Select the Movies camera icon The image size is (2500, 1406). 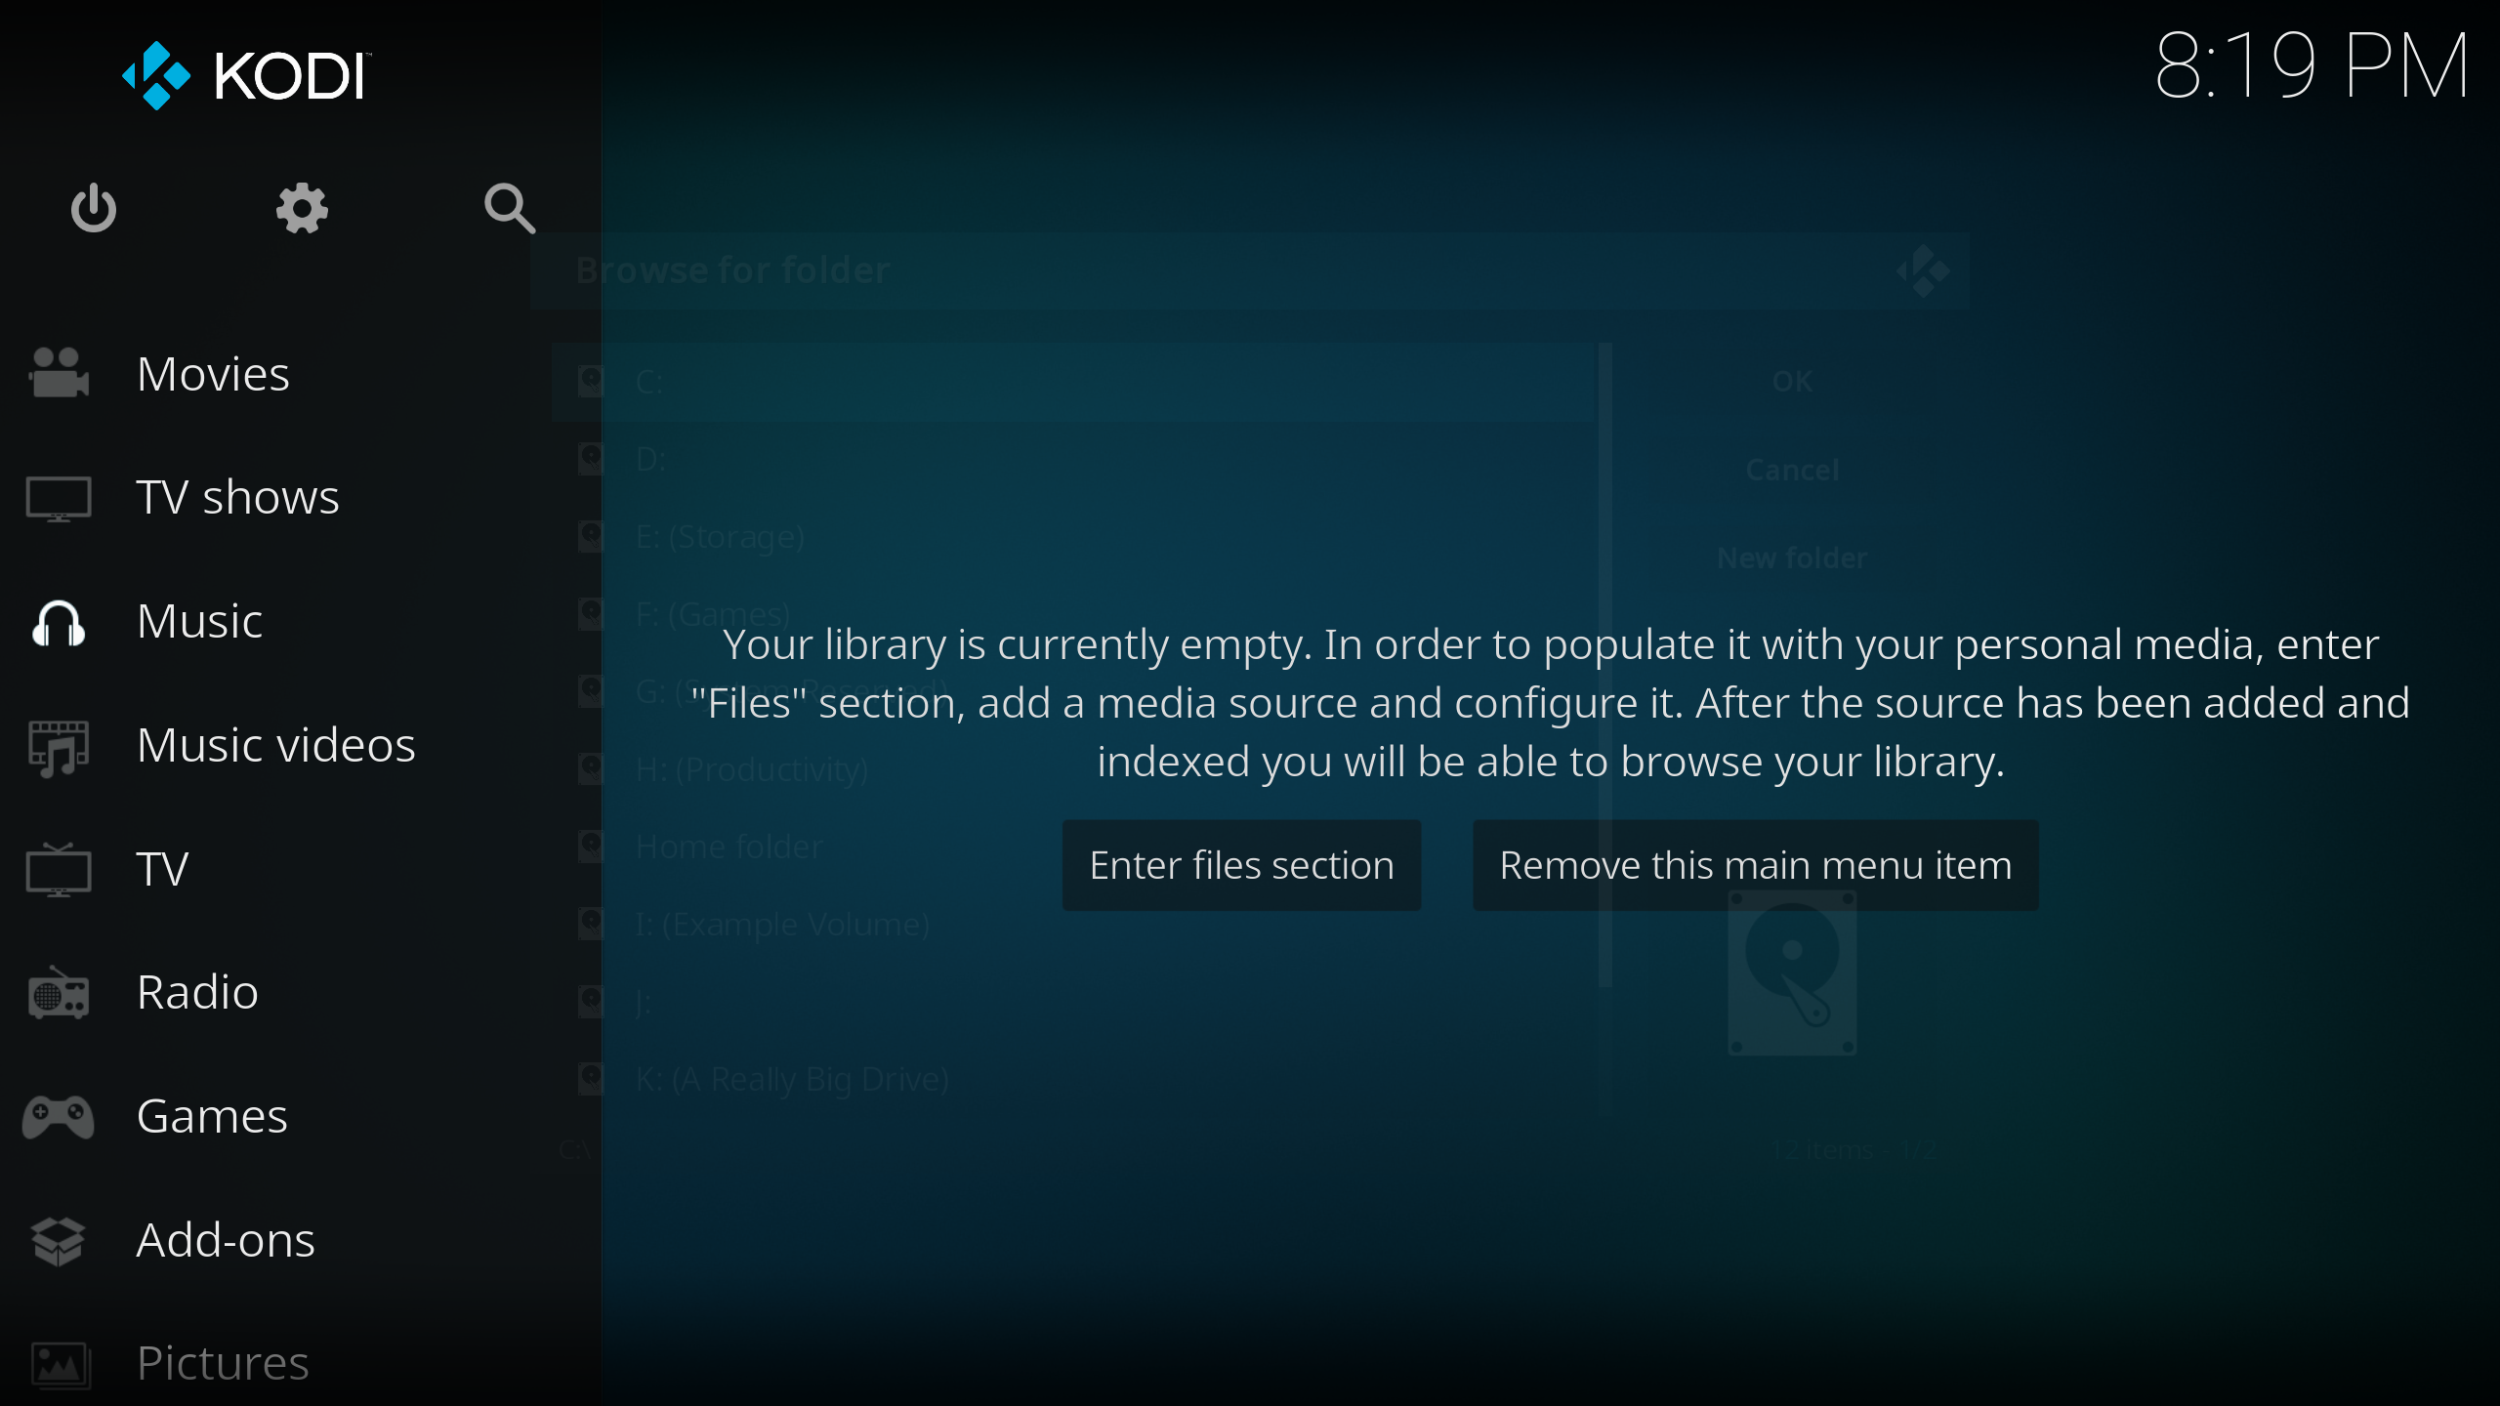pyautogui.click(x=57, y=372)
